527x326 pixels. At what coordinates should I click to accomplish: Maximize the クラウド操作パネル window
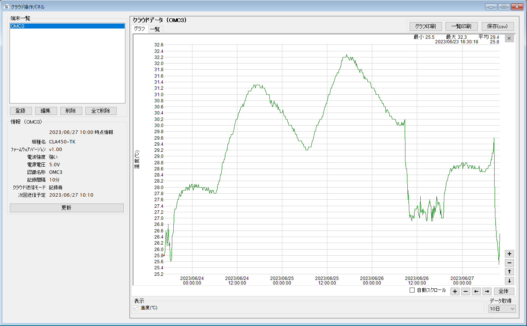click(x=504, y=7)
